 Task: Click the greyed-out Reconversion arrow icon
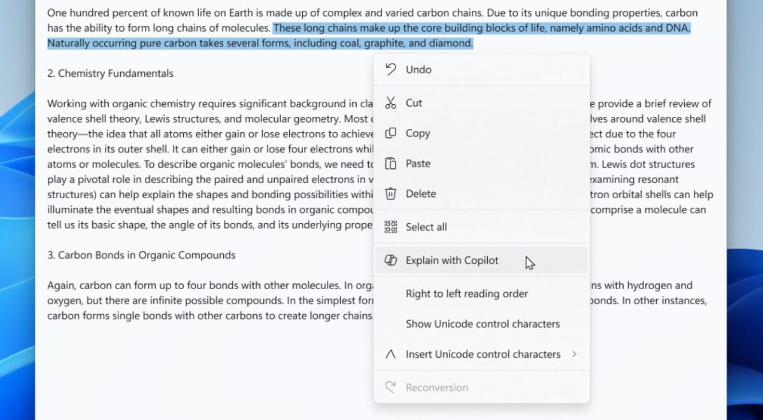tap(391, 388)
